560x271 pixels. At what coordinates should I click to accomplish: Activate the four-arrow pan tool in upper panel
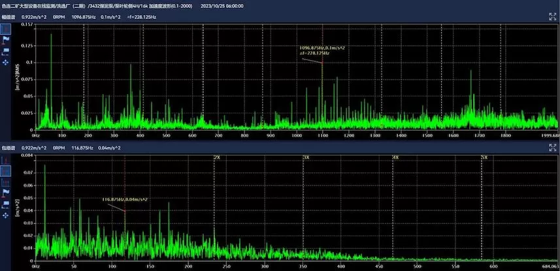click(x=6, y=61)
